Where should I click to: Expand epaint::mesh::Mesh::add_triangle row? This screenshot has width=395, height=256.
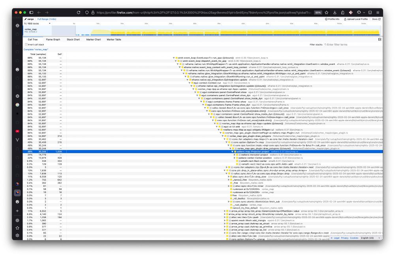[x=225, y=220]
